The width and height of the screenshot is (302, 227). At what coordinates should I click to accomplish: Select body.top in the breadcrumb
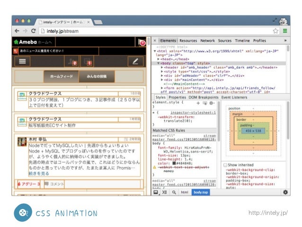click(201, 192)
